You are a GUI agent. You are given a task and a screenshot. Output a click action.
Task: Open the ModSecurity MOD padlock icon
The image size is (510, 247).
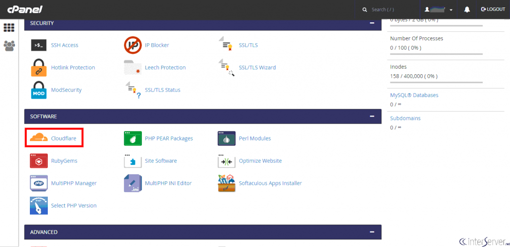39,90
